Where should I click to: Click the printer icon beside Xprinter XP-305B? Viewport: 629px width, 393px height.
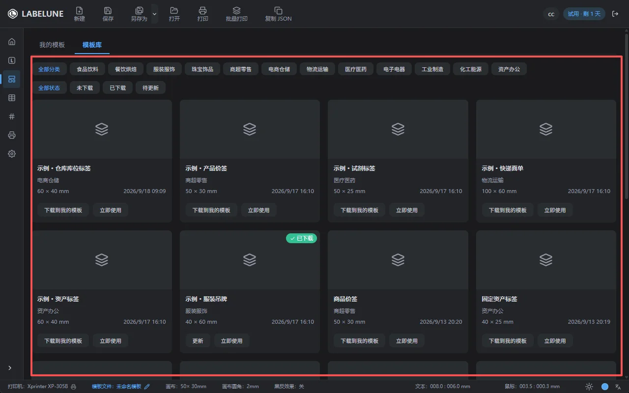pos(73,387)
